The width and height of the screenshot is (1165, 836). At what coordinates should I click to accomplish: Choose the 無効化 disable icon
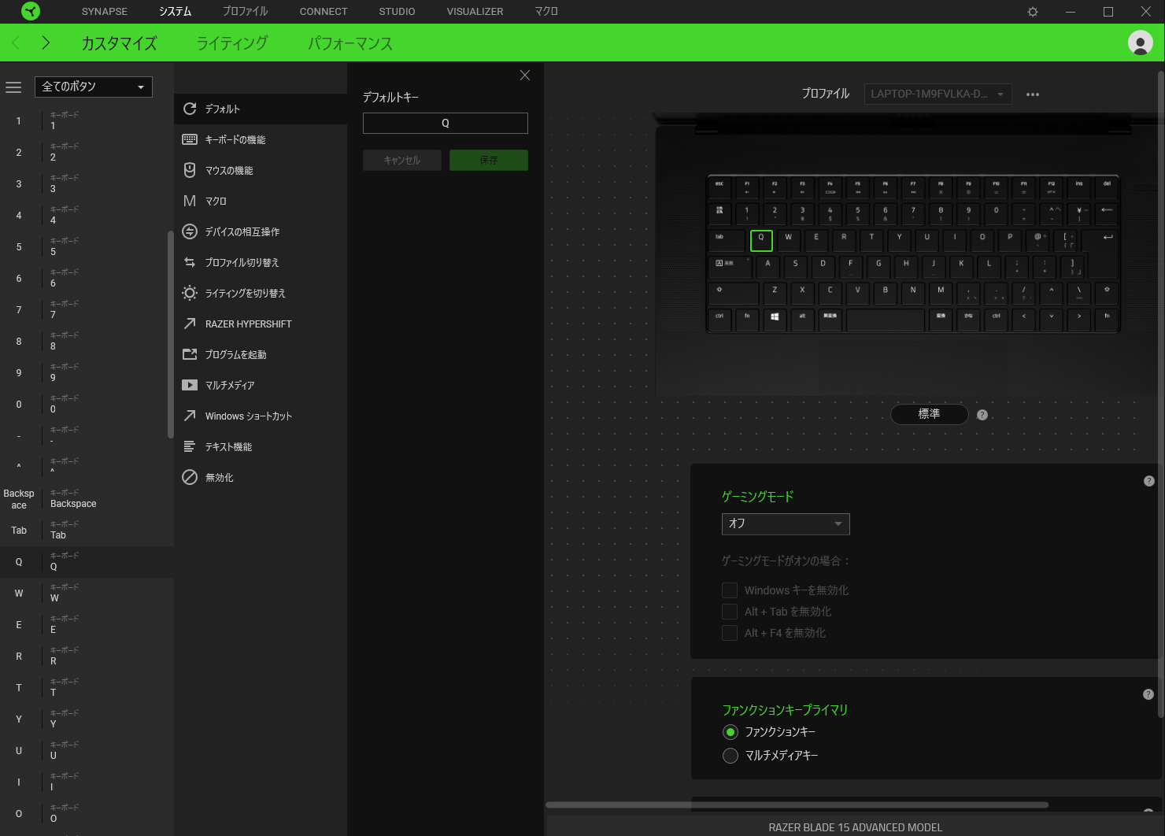[x=190, y=478]
